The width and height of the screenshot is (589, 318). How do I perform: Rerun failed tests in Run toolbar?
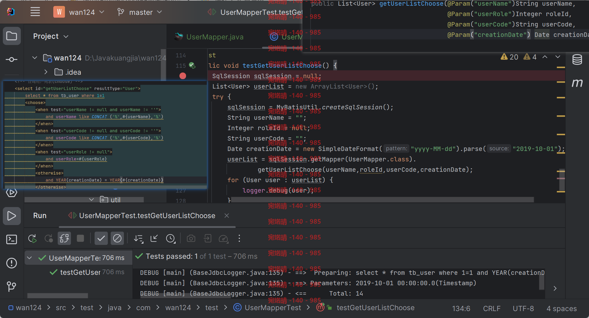[x=49, y=239]
